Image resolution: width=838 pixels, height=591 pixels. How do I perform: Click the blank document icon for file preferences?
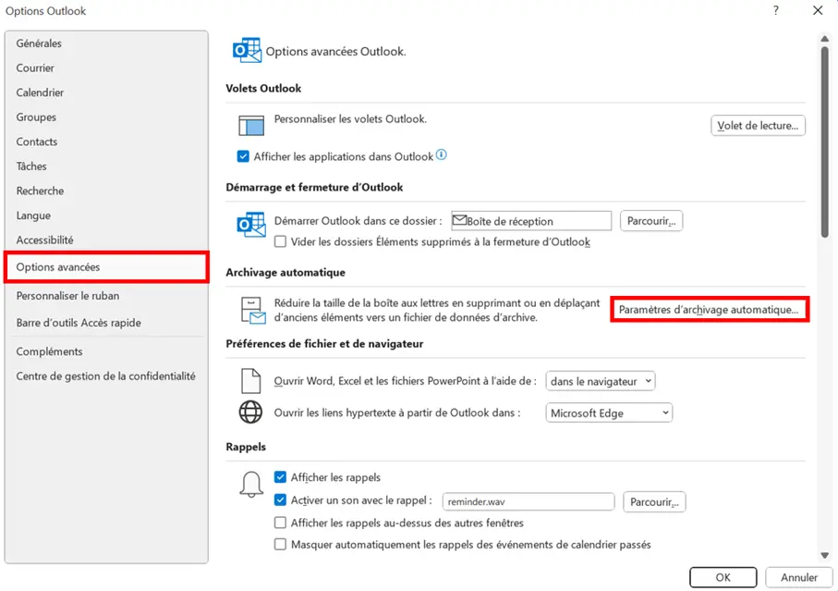[x=250, y=381]
